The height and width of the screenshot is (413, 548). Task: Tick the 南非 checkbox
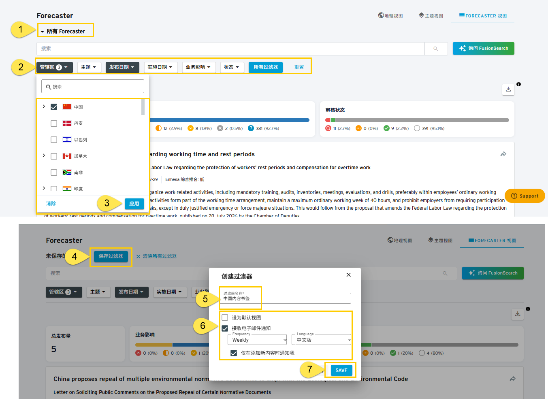tap(54, 172)
